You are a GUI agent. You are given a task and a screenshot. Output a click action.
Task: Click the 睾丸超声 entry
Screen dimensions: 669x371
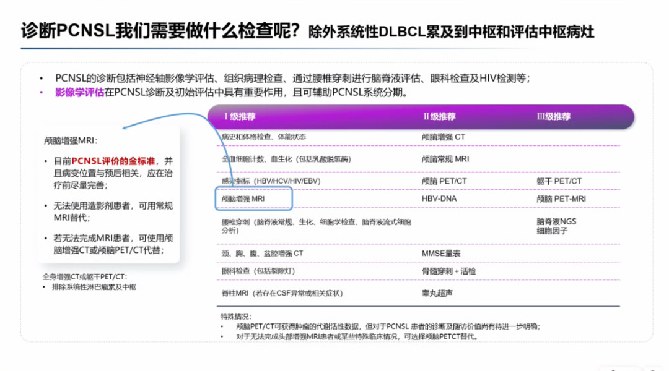pos(437,293)
